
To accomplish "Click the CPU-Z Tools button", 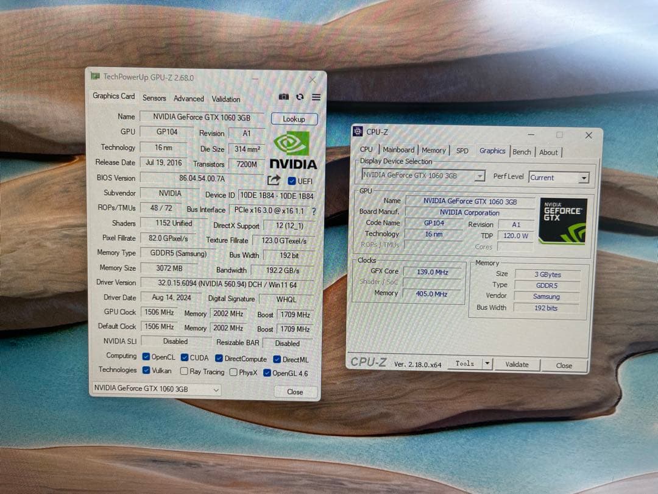I will click(x=464, y=363).
